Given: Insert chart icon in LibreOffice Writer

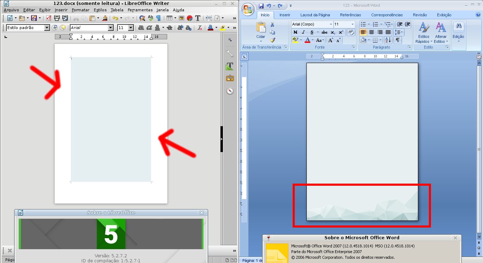Looking at the screenshot, I should coord(190,18).
